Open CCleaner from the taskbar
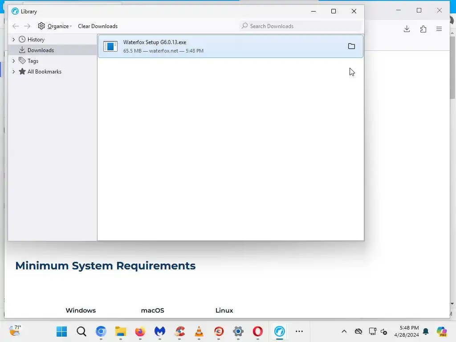 [x=179, y=331]
